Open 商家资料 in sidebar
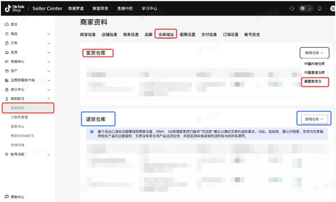Viewport: 336px width, 202px height. pos(28,108)
